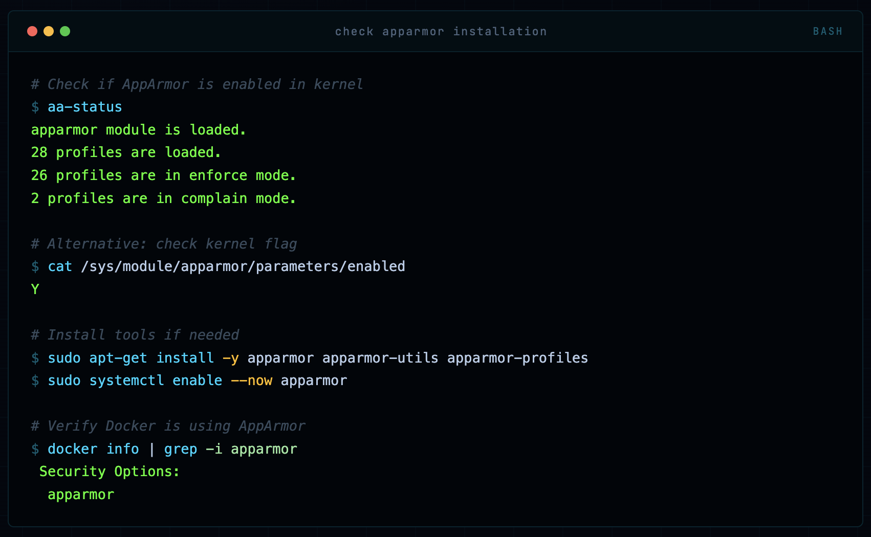Click the comment 'Check if AppArmor is enabled'

pyautogui.click(x=197, y=84)
